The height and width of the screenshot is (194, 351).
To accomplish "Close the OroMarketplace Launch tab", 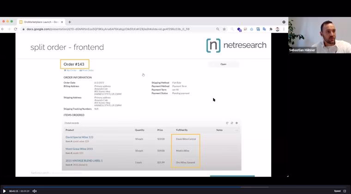I will coord(62,22).
